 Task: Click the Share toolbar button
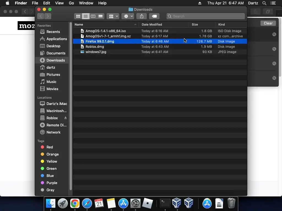pos(142,16)
